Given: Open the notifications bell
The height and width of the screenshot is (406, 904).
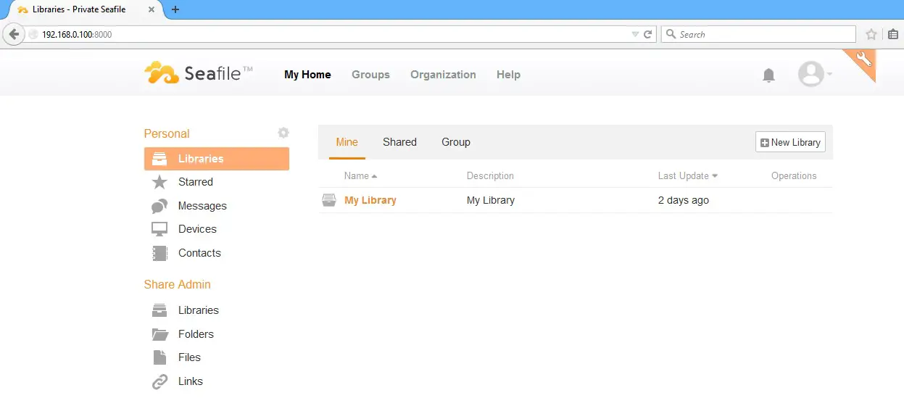Looking at the screenshot, I should pos(769,75).
